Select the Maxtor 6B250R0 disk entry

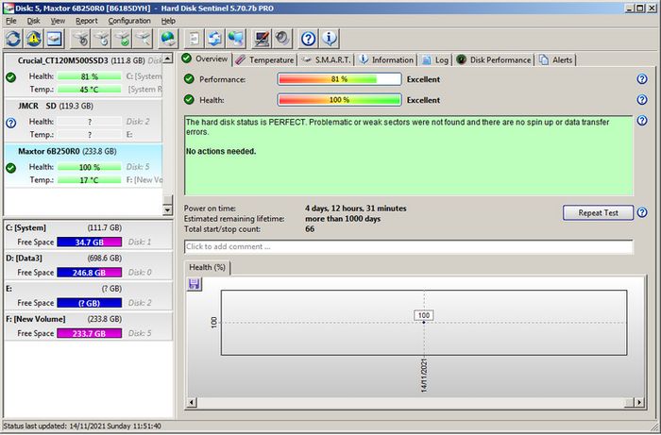coord(83,165)
